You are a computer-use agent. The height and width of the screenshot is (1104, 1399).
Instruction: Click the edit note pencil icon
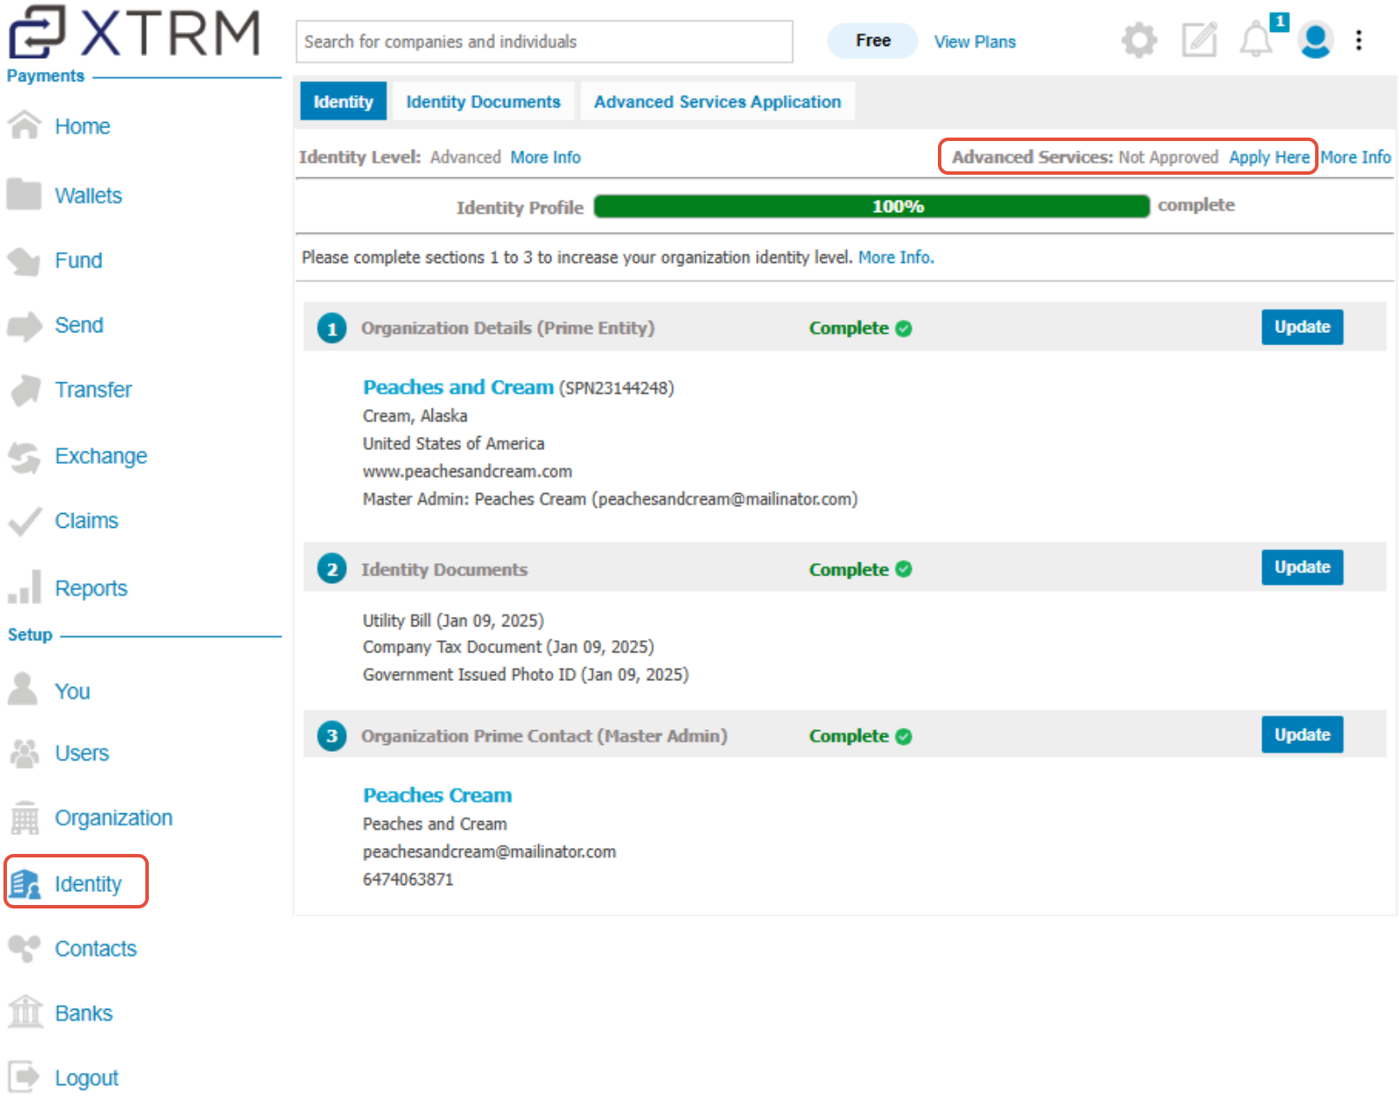(x=1199, y=40)
